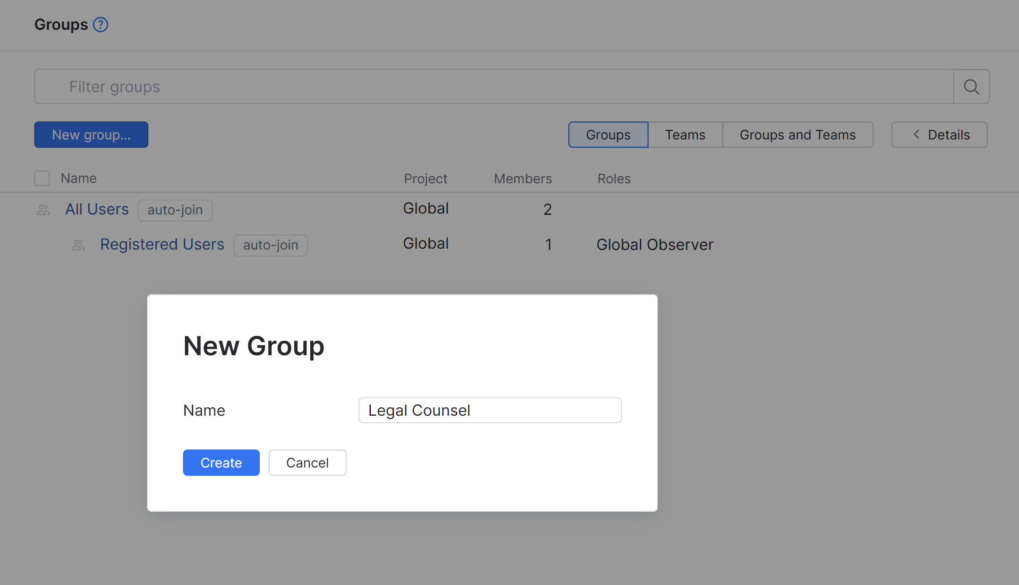This screenshot has width=1019, height=585.
Task: Click the Global Observer role entry
Action: pyautogui.click(x=654, y=245)
